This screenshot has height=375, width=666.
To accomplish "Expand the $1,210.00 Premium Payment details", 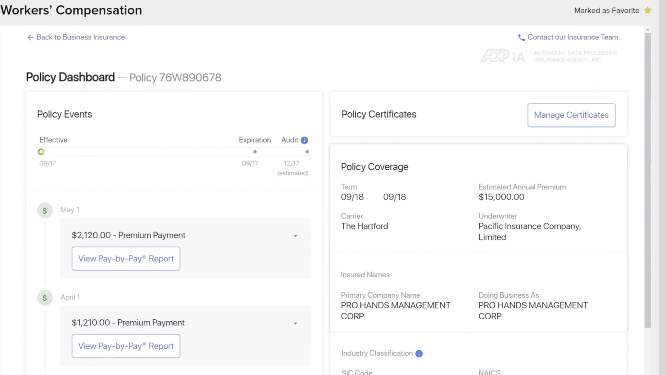I will 295,323.
